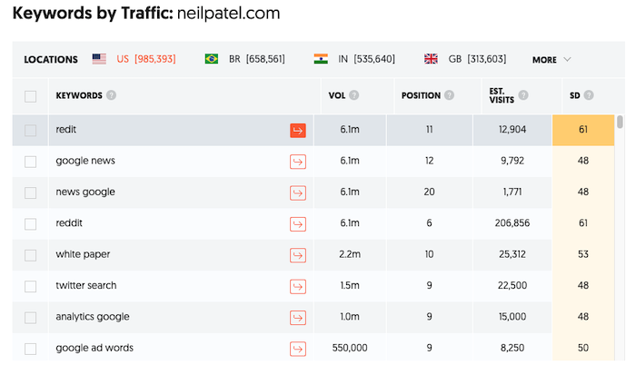Click the keyword text 'reddit'
The height and width of the screenshot is (365, 636).
point(69,223)
